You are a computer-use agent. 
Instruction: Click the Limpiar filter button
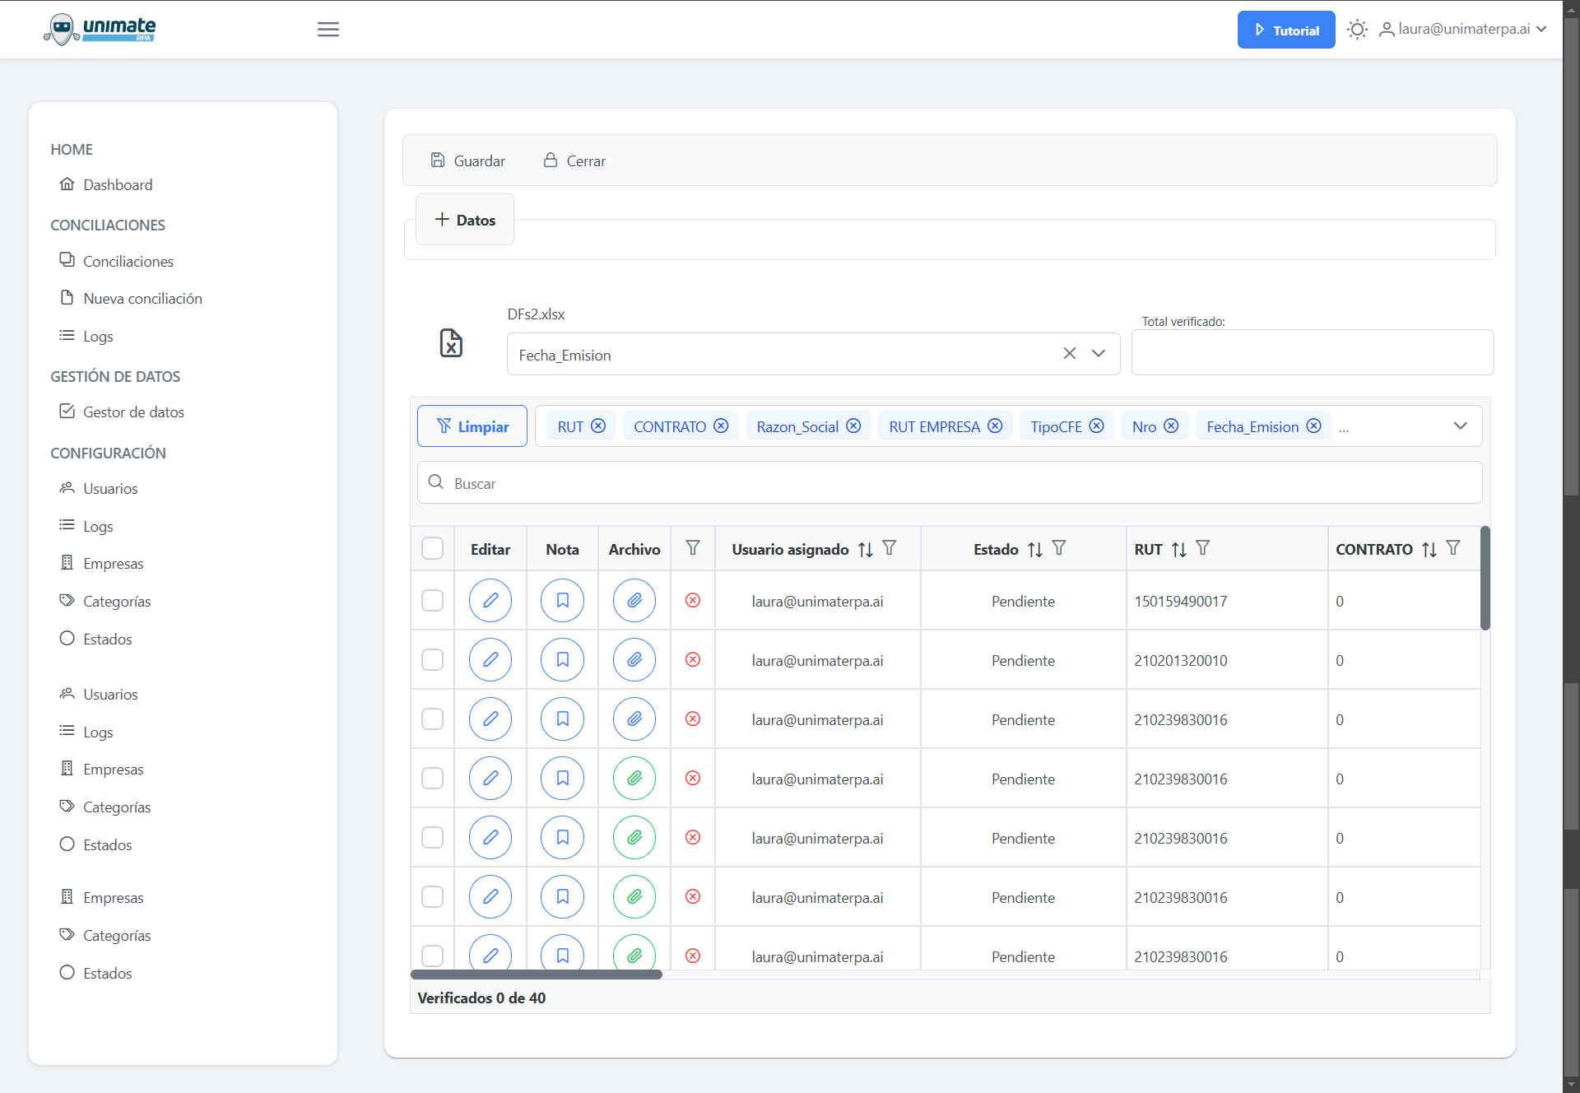click(472, 426)
